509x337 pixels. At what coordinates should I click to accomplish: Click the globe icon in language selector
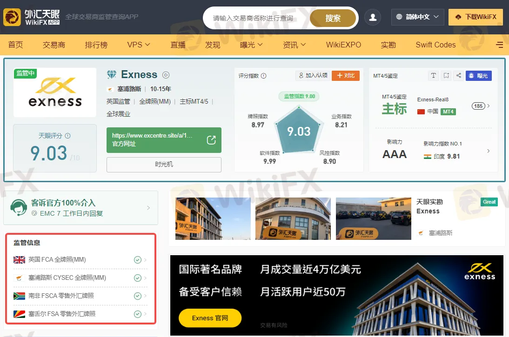coord(399,17)
